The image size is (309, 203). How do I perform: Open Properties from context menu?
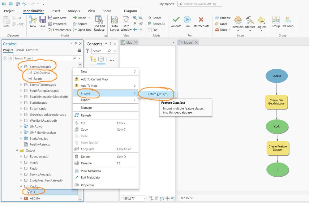click(105, 185)
